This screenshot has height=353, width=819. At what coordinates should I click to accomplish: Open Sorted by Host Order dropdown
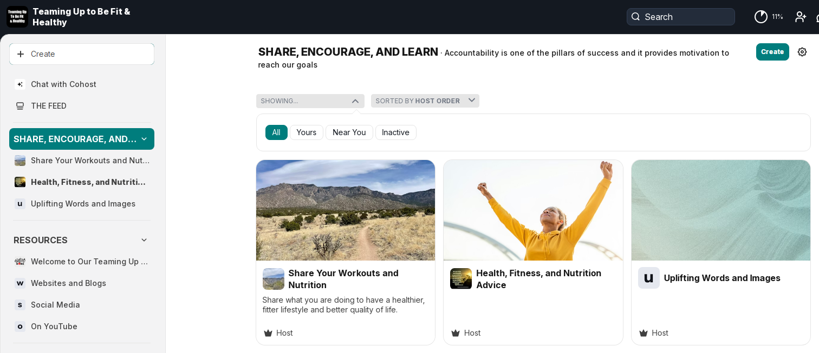point(425,101)
